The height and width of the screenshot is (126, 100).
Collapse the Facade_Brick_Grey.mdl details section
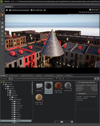coord(77,82)
